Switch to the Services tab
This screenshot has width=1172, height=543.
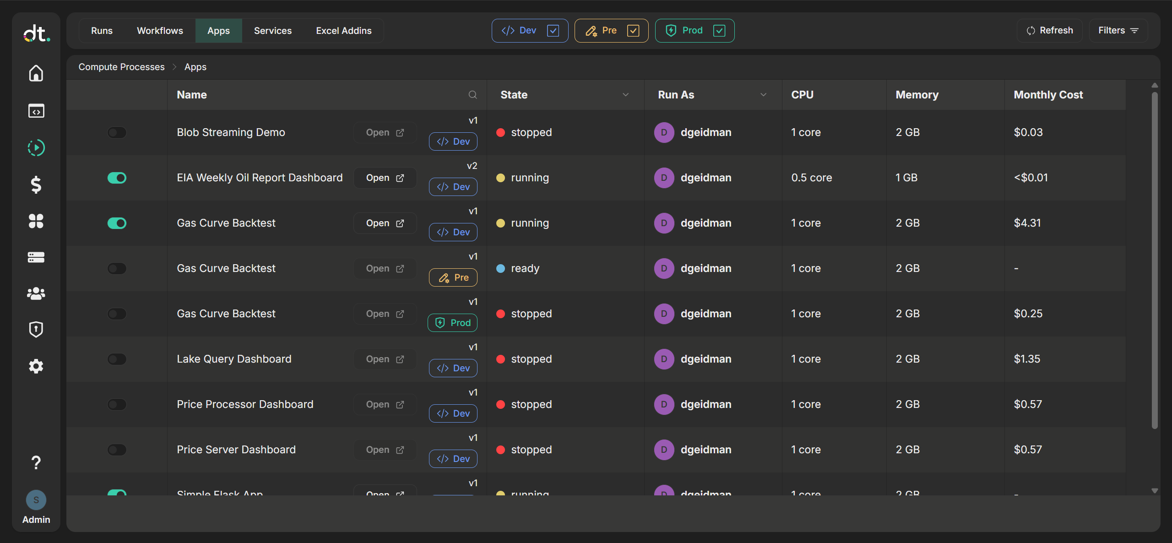point(273,31)
